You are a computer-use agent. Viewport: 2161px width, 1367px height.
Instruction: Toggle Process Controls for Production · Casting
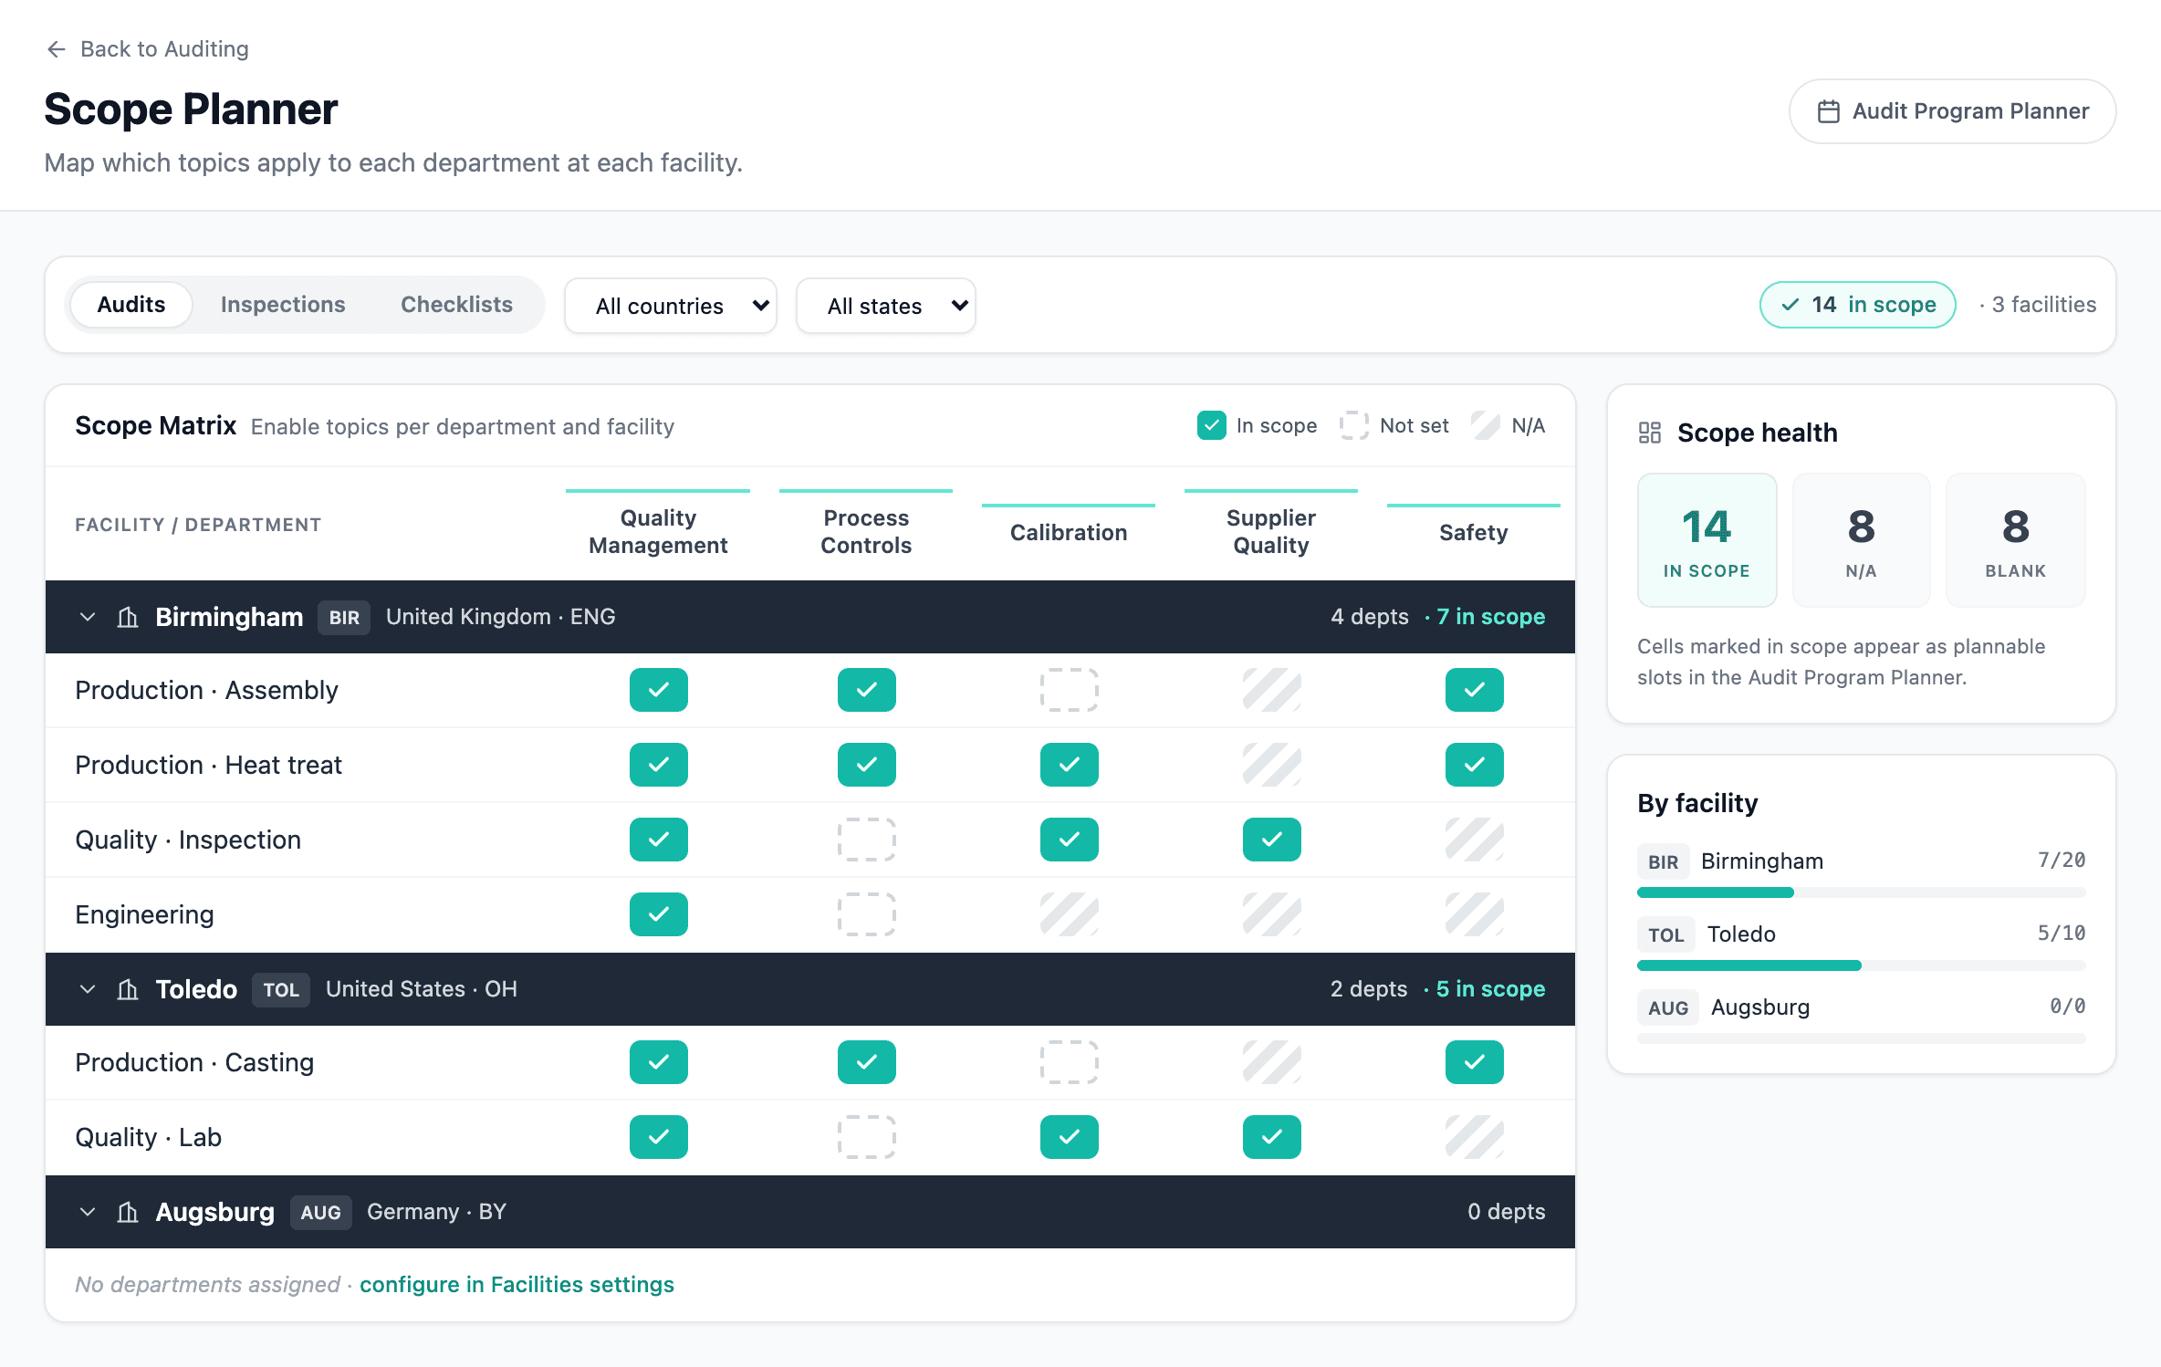click(x=867, y=1062)
